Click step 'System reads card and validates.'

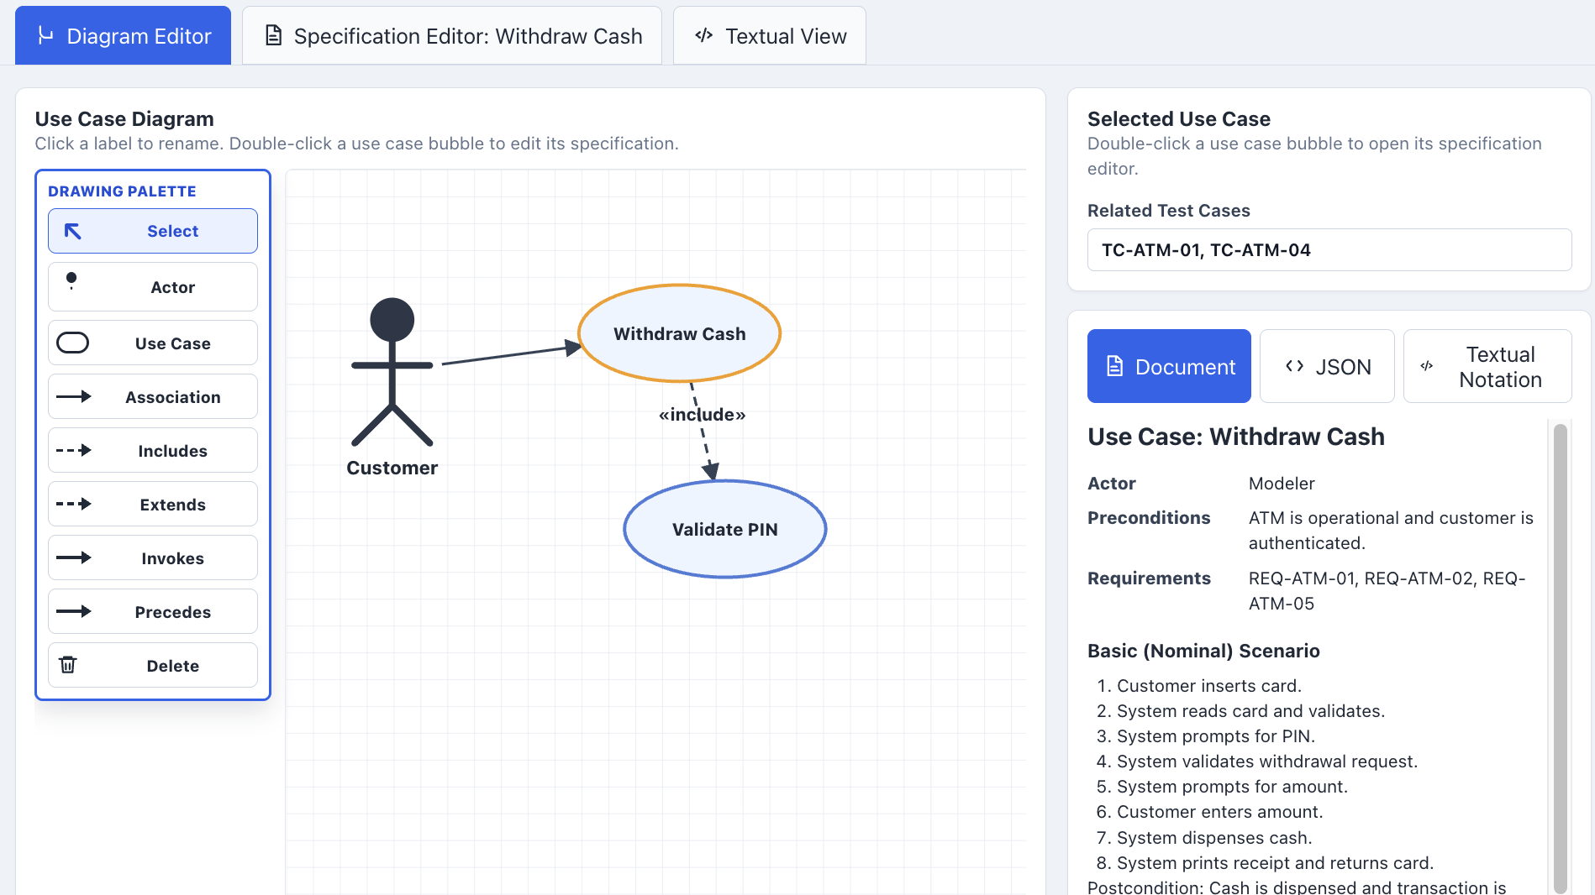[x=1250, y=711]
